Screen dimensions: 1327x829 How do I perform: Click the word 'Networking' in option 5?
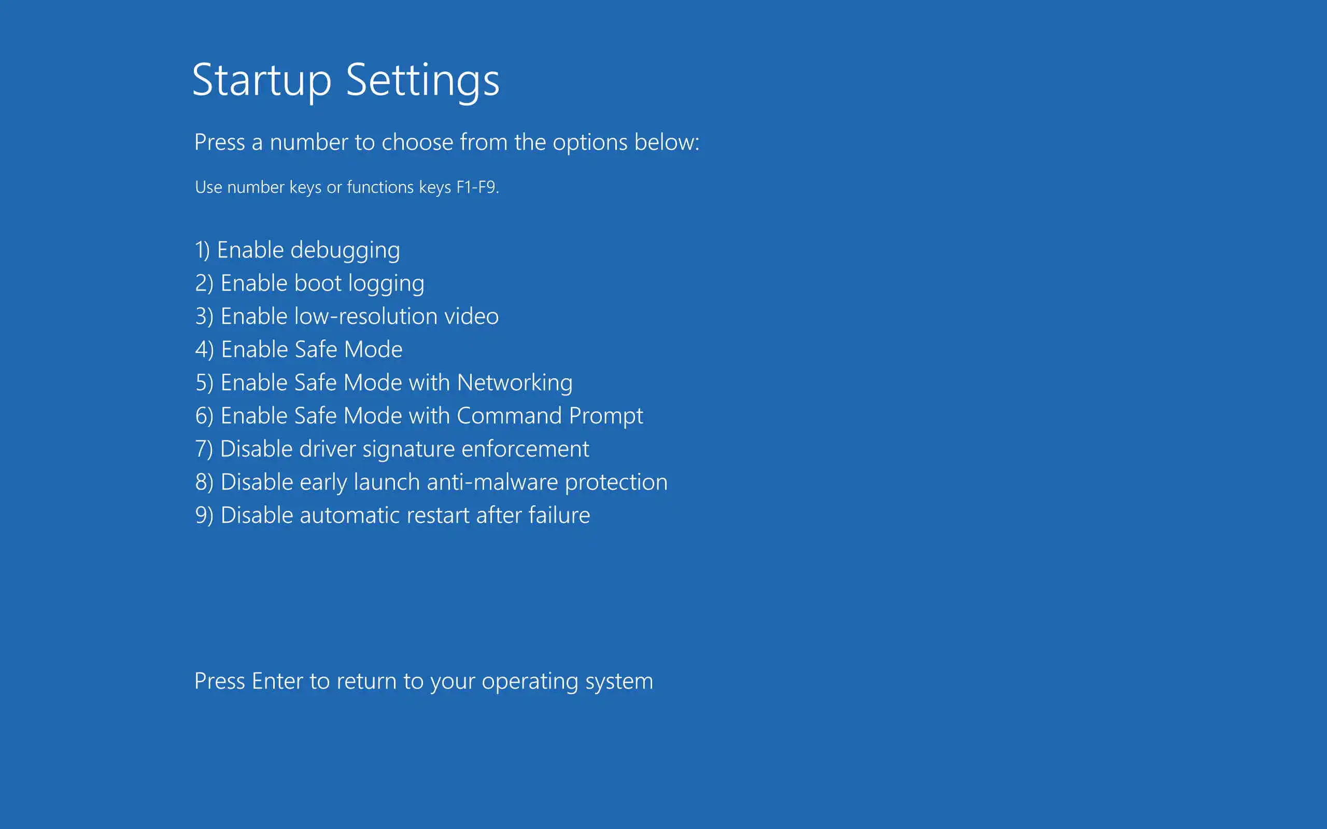click(x=514, y=383)
